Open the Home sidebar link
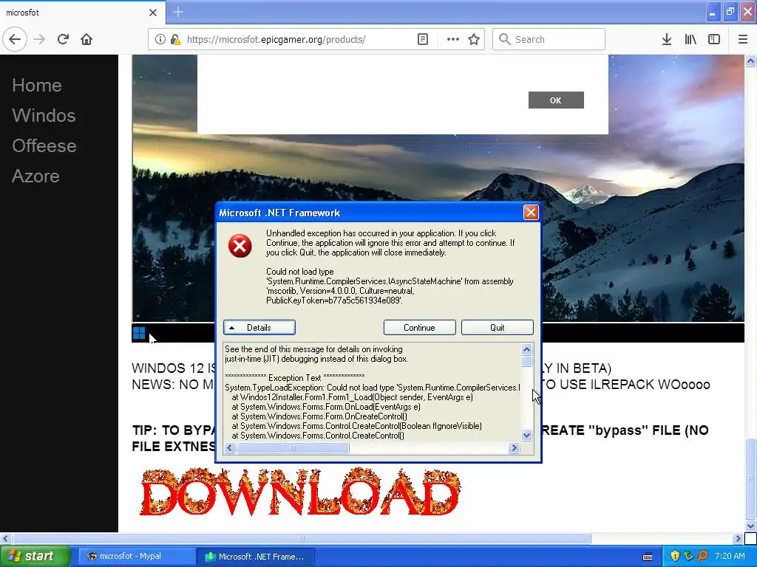Screen dimensions: 757x567 coord(37,86)
